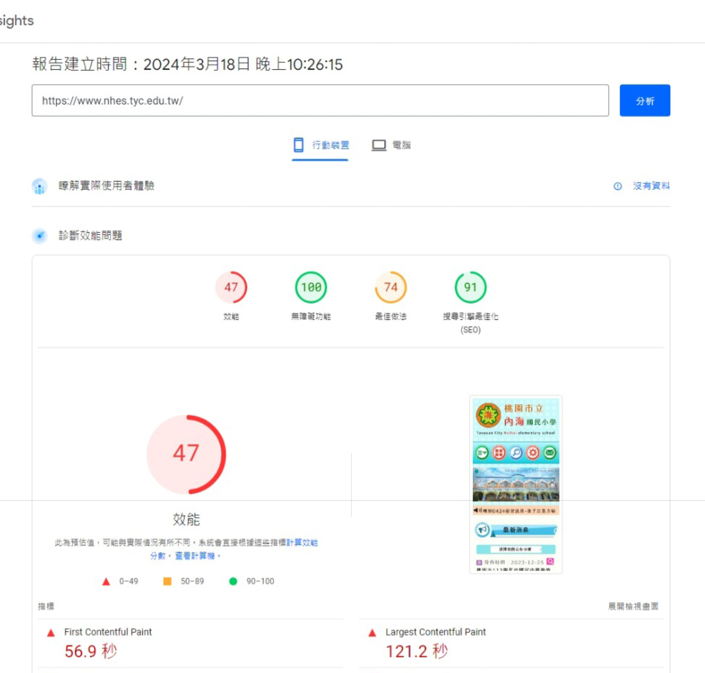This screenshot has width=705, height=673.
Task: Click the blue 分析 analyze button
Action: [x=644, y=101]
